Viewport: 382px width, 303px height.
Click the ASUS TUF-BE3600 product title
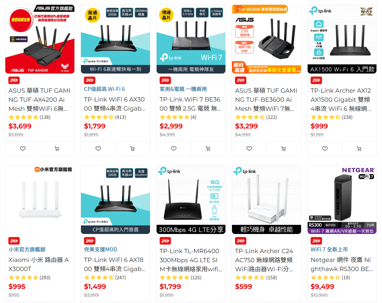(266, 99)
